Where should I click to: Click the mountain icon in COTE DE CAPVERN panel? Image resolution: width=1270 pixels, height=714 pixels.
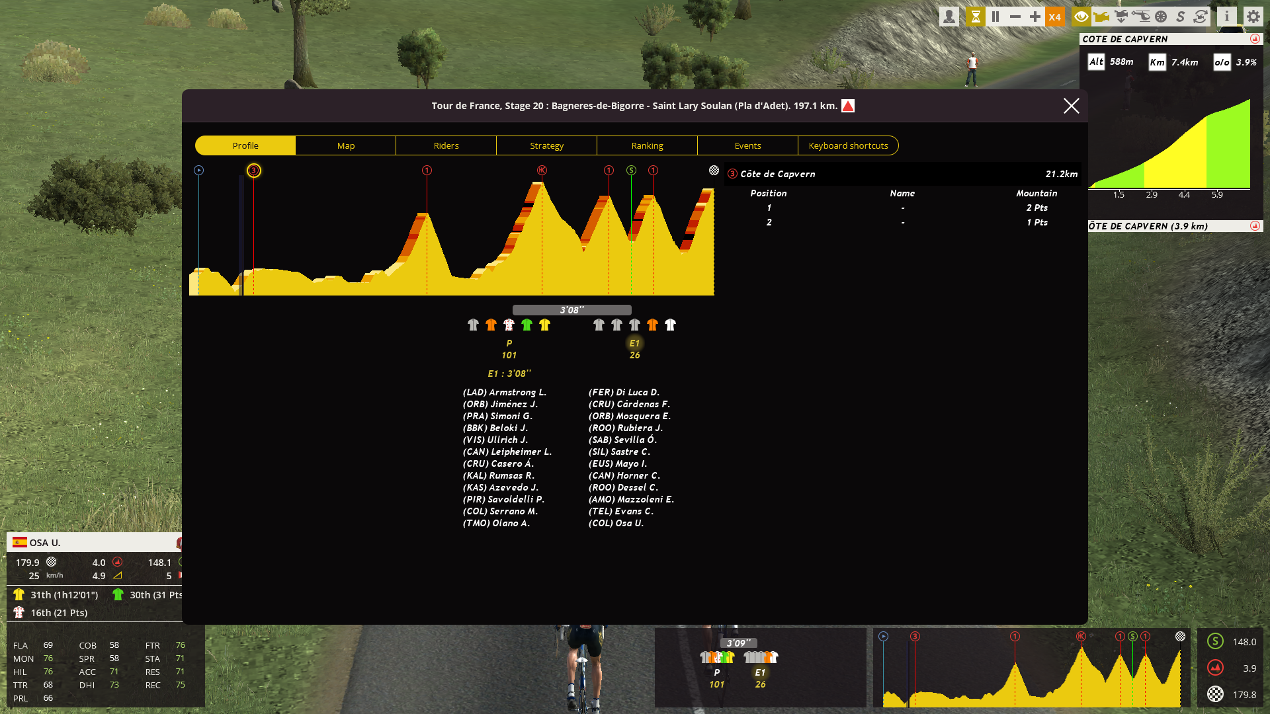[x=1255, y=39]
